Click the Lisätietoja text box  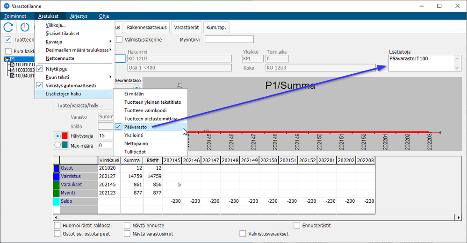click(422, 63)
